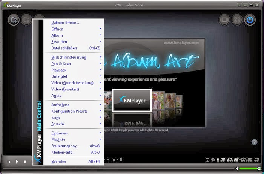
Task: Click the screen-size rectangle icon at top right
Action: [224, 20]
